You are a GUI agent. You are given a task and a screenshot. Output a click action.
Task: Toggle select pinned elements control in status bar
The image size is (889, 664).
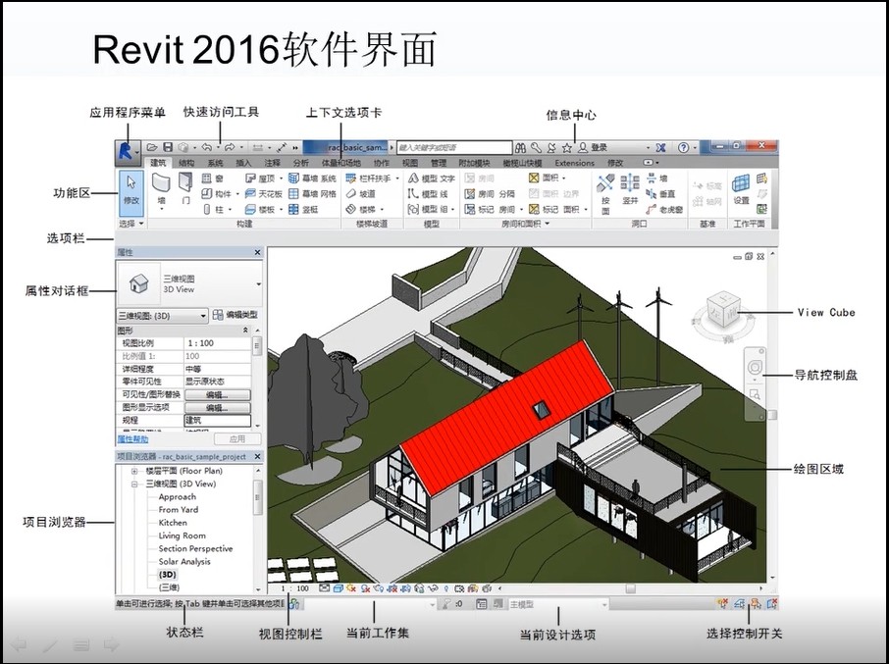click(x=756, y=604)
